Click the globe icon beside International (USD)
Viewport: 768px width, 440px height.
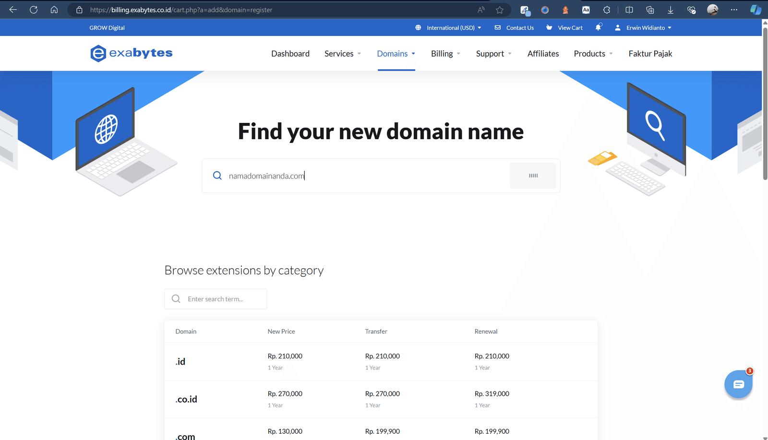coord(418,28)
